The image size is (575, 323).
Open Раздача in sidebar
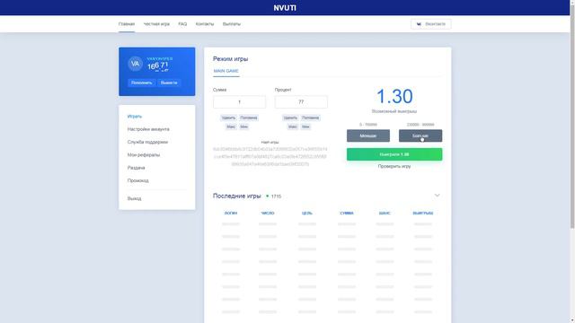tap(136, 168)
